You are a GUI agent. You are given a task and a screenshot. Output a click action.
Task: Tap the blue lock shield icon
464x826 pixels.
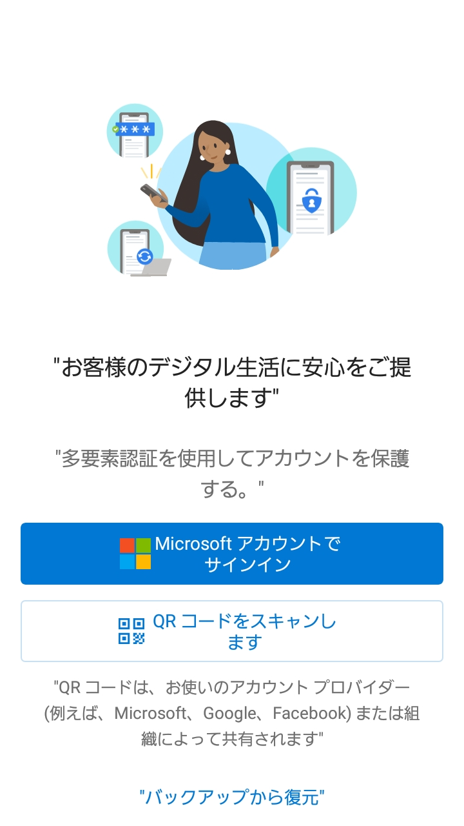pos(312,201)
